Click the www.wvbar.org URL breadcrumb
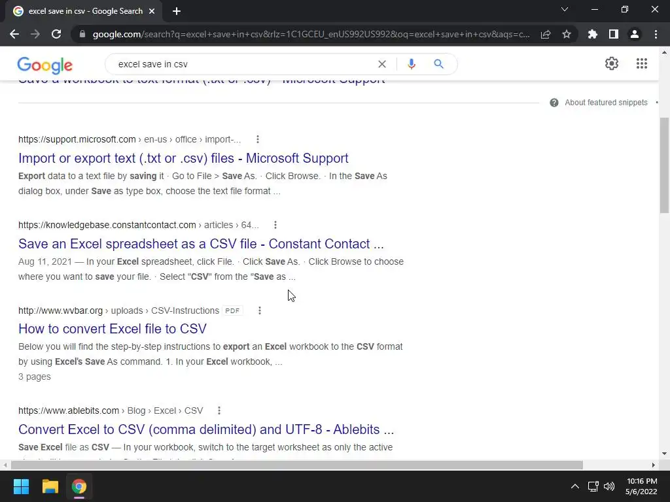 click(119, 310)
